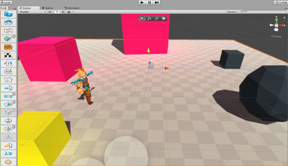This screenshot has height=166, width=288.
Task: Click the Play button
Action: tap(142, 3)
